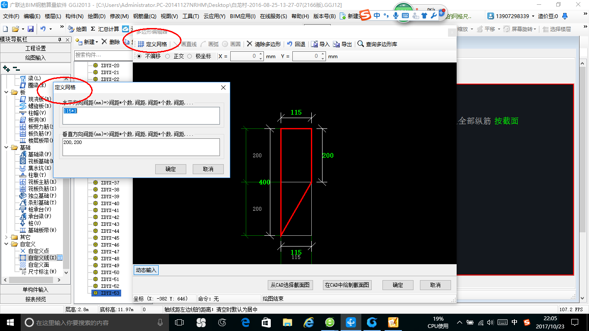Click the 工程设置 navigator section
This screenshot has height=331, width=589.
coord(35,48)
